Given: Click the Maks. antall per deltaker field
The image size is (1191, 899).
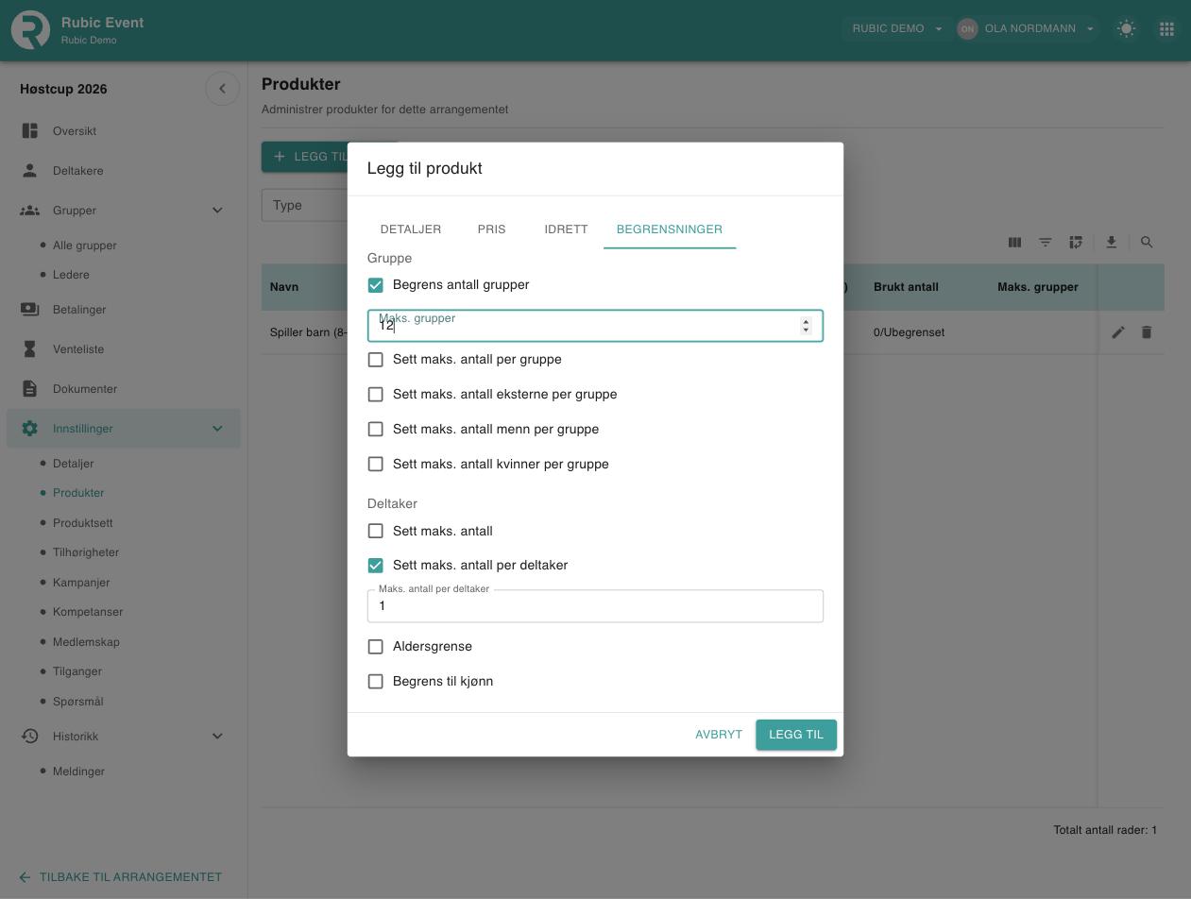Looking at the screenshot, I should pyautogui.click(x=595, y=606).
